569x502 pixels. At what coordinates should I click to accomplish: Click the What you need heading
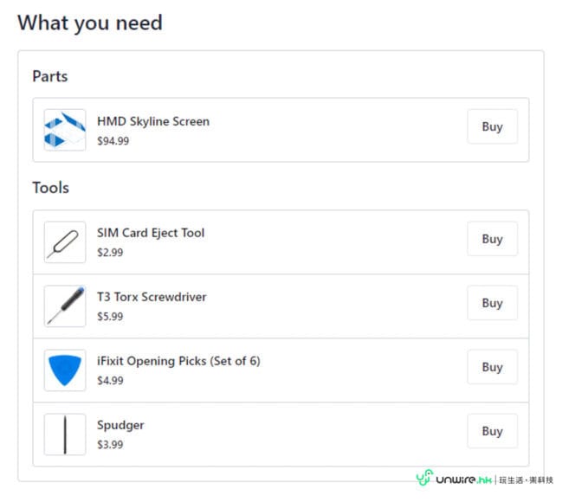[89, 23]
